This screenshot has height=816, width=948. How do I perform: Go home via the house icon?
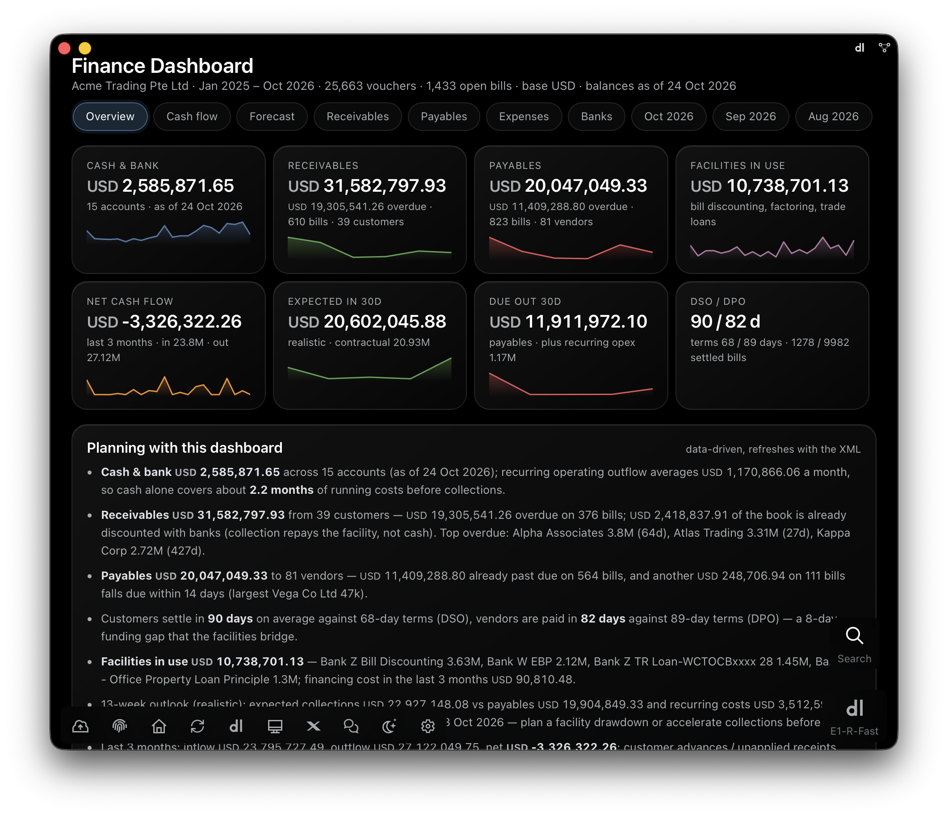click(159, 726)
